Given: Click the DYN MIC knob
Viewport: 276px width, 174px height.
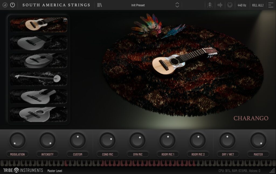Looking at the screenshot, I should [137, 140].
